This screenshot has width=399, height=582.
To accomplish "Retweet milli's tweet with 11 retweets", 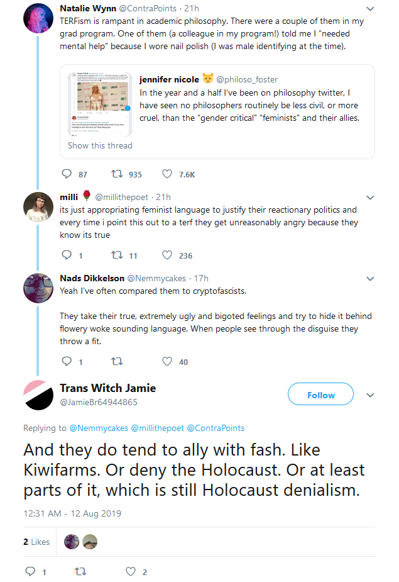I will point(117,255).
